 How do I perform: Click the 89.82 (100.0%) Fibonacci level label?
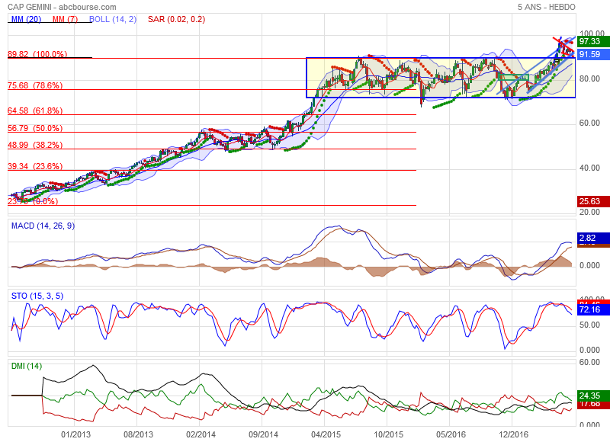coord(37,54)
